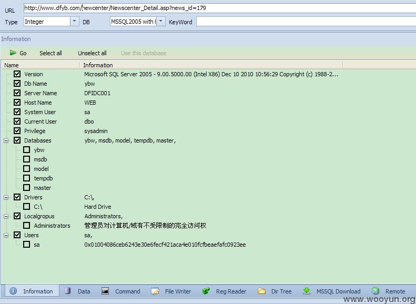Open the File Writer tab
Image resolution: width=416 pixels, height=304 pixels.
[171, 291]
